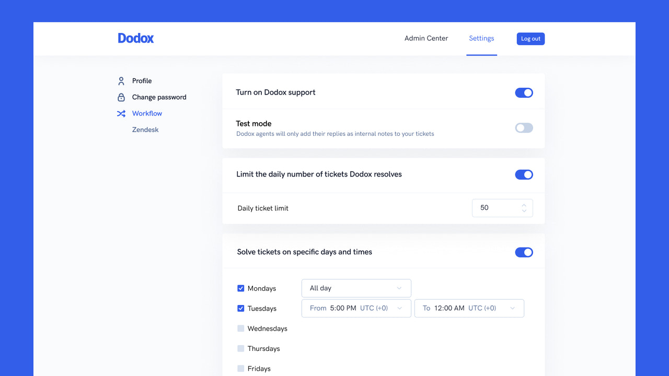Screen dimensions: 669x376
Task: Turn off the daily ticket limit switch
Action: pyautogui.click(x=524, y=174)
